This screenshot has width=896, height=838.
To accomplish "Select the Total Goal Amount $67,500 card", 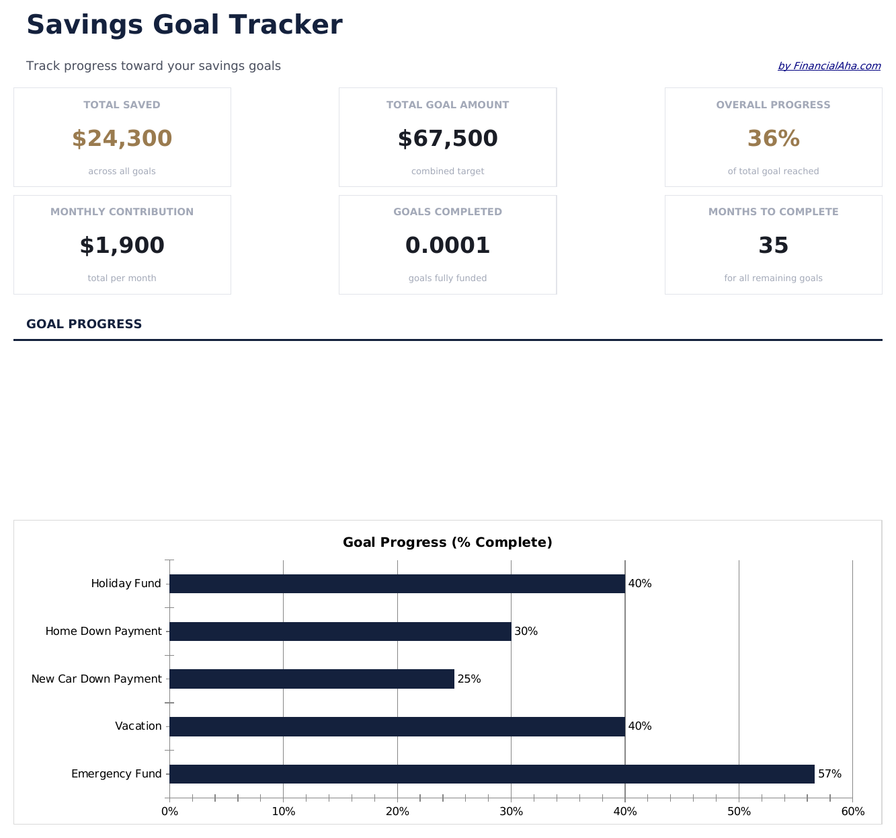I will 447,138.
